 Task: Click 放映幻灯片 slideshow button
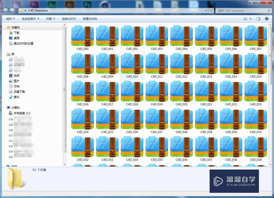tap(69, 19)
